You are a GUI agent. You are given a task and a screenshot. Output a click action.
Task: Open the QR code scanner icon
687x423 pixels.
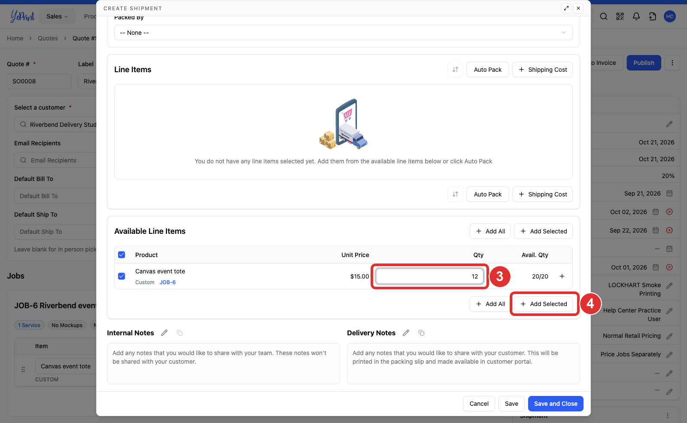click(x=620, y=16)
